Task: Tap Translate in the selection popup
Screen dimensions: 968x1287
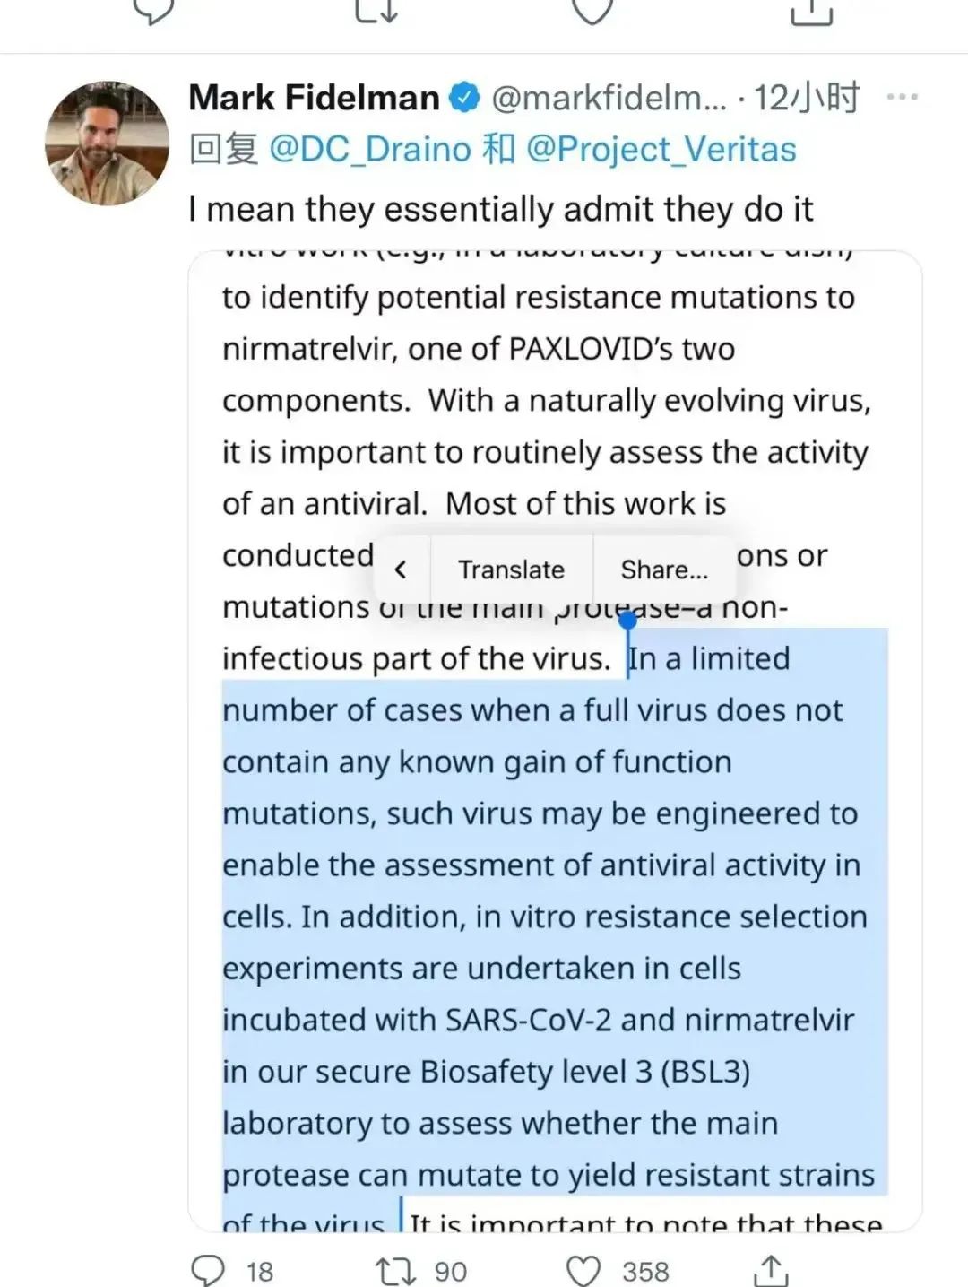Action: (x=511, y=570)
